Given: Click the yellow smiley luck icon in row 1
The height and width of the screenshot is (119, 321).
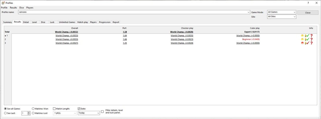Looking at the screenshot, I should point(303,36).
